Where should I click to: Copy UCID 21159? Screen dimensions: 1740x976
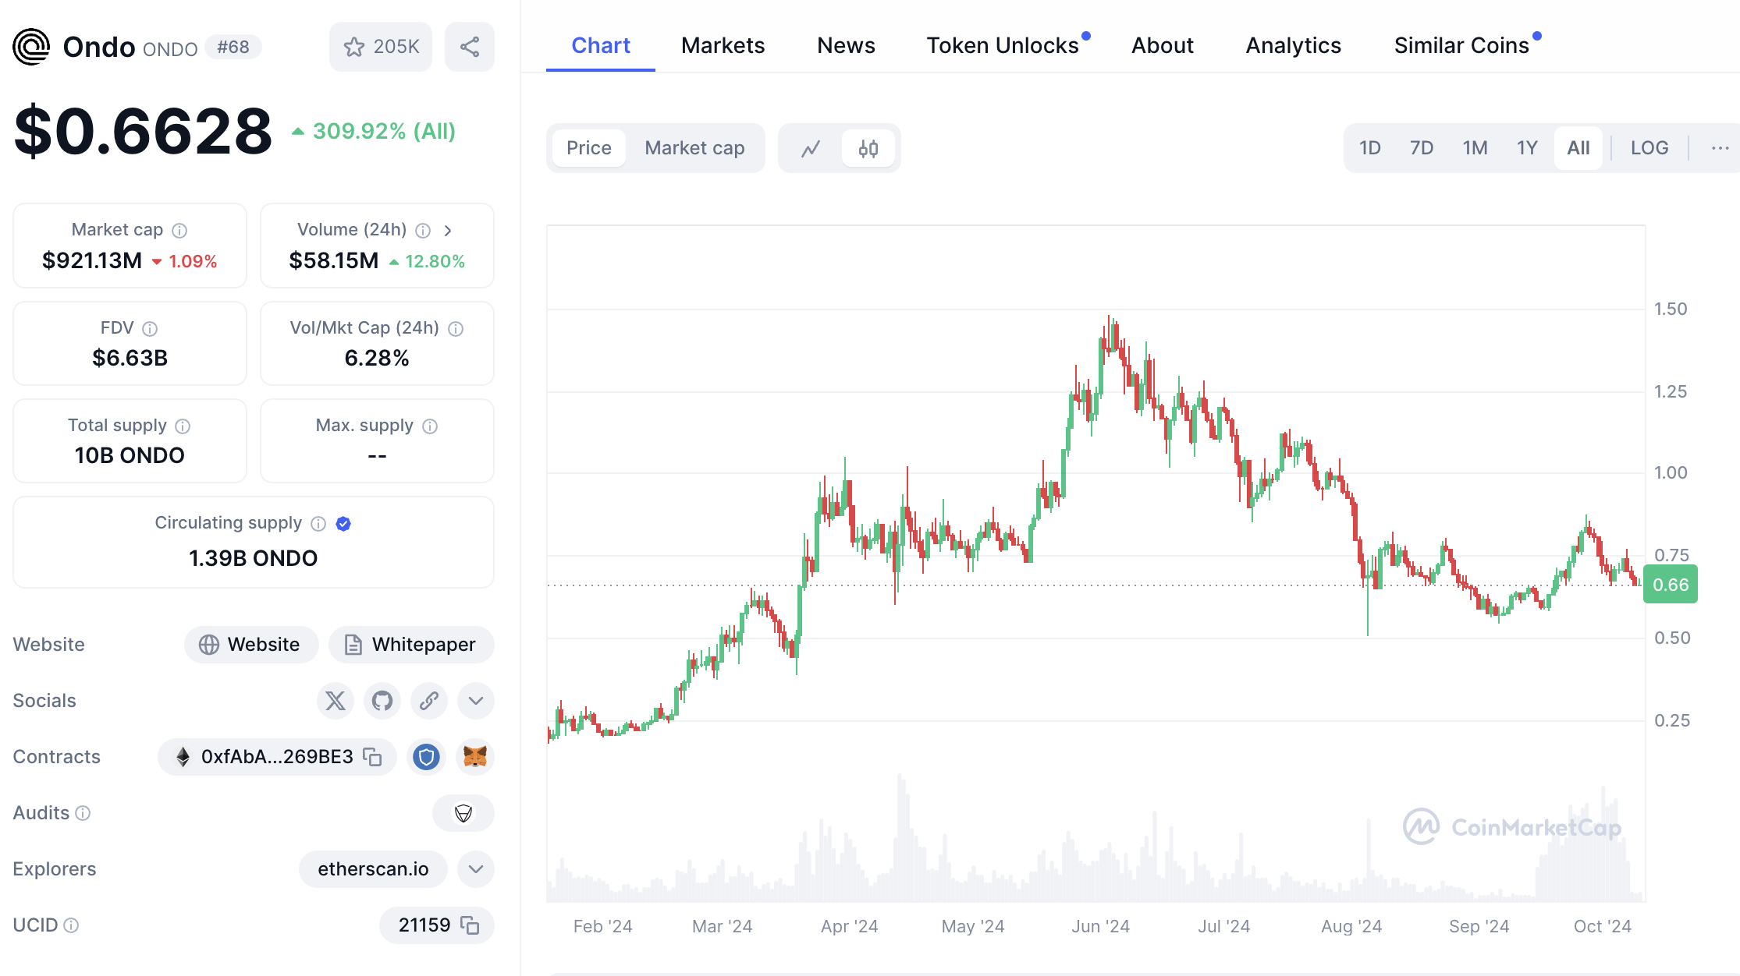[470, 925]
